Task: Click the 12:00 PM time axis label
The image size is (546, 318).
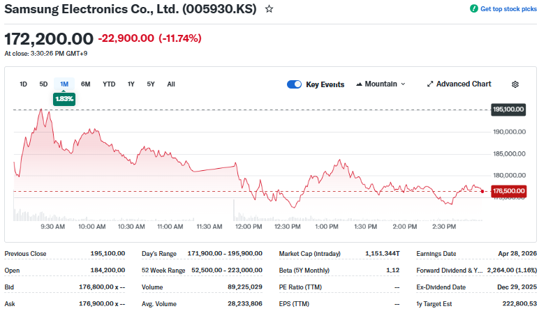Action: tap(249, 227)
